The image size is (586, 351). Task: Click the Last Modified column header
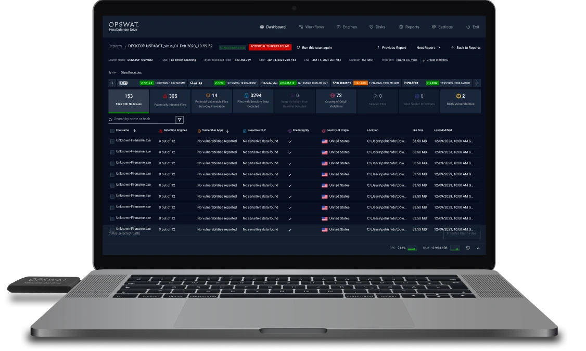(x=443, y=131)
